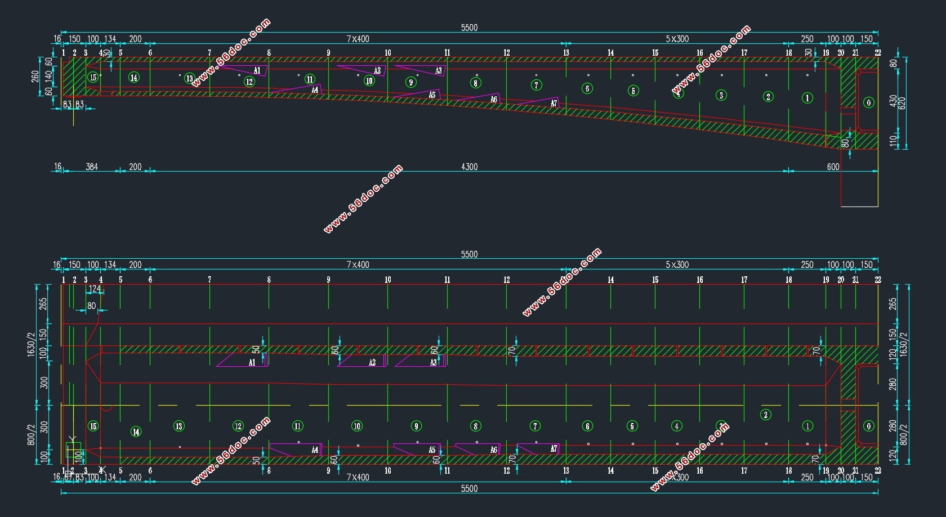Click the left 800/2 dimension text

(x=31, y=434)
